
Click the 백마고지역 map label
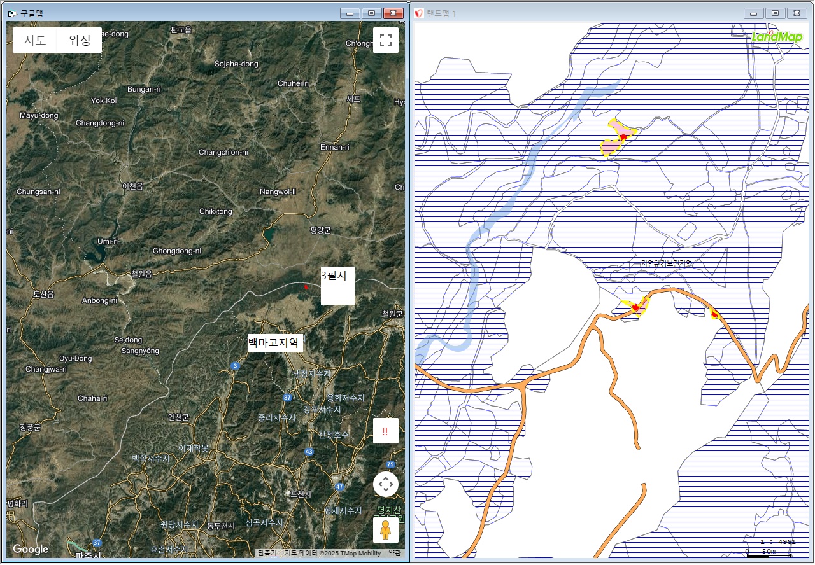click(275, 343)
